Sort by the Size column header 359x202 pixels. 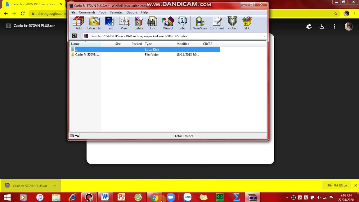pos(112,44)
